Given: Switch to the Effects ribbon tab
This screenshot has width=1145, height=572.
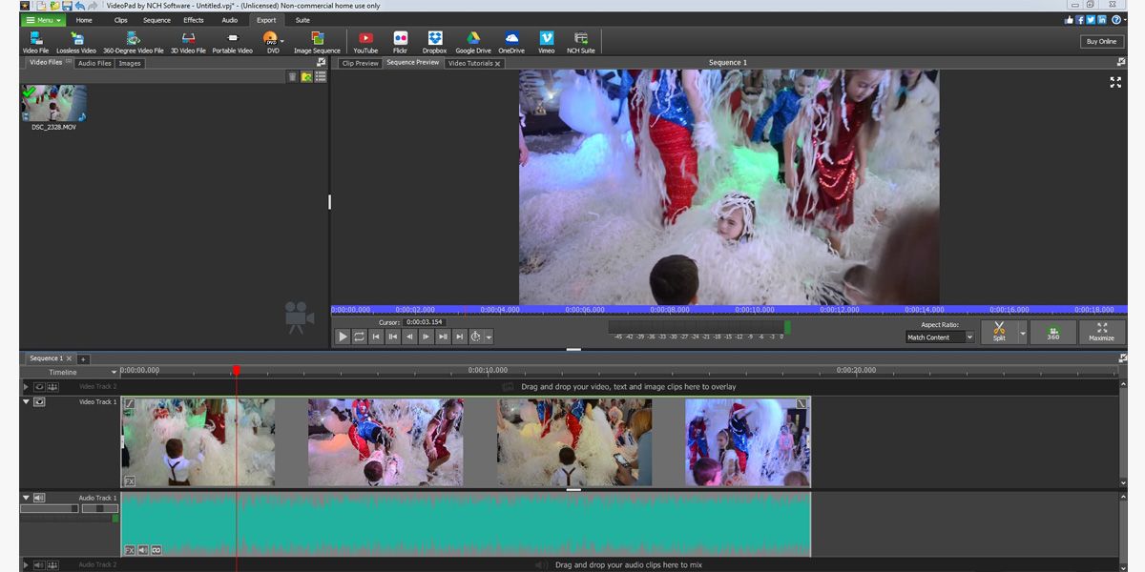Looking at the screenshot, I should (194, 20).
